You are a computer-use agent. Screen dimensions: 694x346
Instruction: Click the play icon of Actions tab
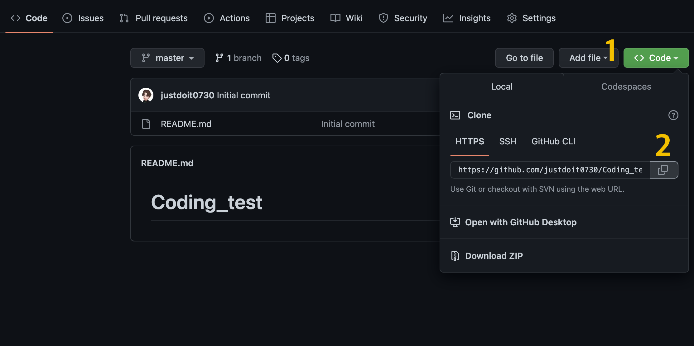(209, 18)
